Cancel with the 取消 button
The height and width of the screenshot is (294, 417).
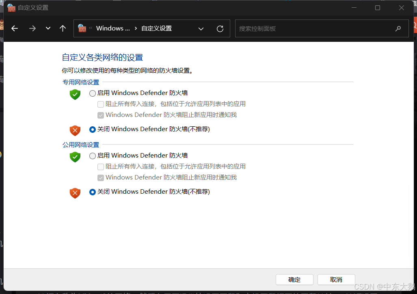pyautogui.click(x=336, y=280)
